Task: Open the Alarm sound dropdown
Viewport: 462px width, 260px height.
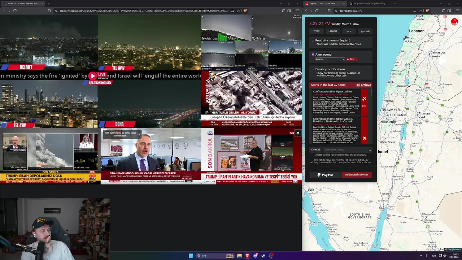Action: pos(330,59)
